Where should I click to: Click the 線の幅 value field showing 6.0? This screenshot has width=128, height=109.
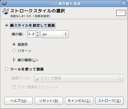32,34
